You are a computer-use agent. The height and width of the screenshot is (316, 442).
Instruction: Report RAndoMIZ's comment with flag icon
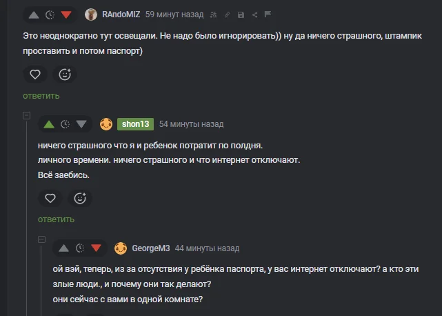pos(268,14)
